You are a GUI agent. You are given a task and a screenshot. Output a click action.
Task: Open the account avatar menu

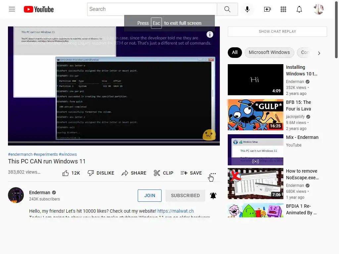(x=318, y=9)
